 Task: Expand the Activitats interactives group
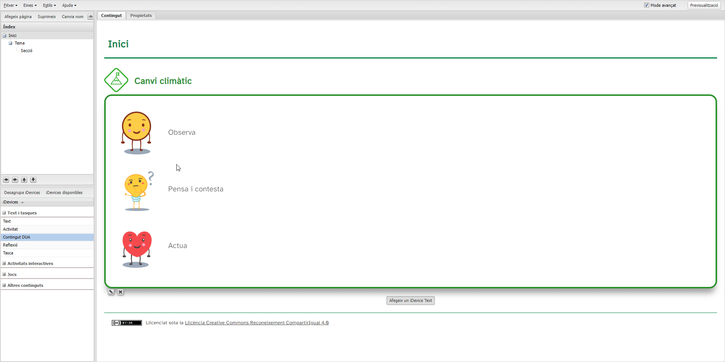coord(4,263)
